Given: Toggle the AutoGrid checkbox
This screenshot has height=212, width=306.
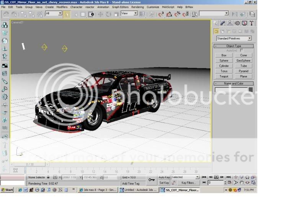Looking at the screenshot, I should click(x=242, y=50).
